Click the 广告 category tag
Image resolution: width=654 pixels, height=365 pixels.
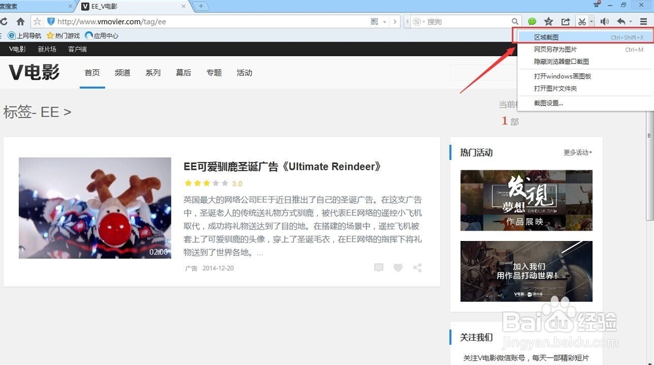(191, 268)
